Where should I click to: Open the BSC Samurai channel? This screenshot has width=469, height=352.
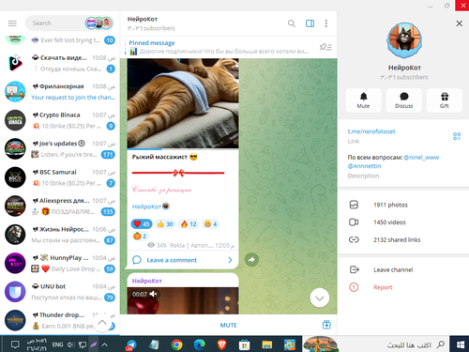coord(60,177)
